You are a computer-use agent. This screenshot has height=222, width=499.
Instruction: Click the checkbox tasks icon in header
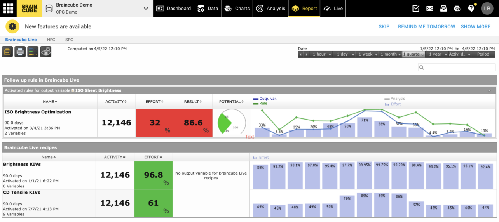click(x=416, y=8)
